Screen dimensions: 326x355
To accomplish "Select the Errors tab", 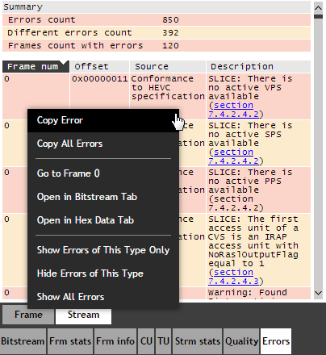I will pyautogui.click(x=276, y=341).
